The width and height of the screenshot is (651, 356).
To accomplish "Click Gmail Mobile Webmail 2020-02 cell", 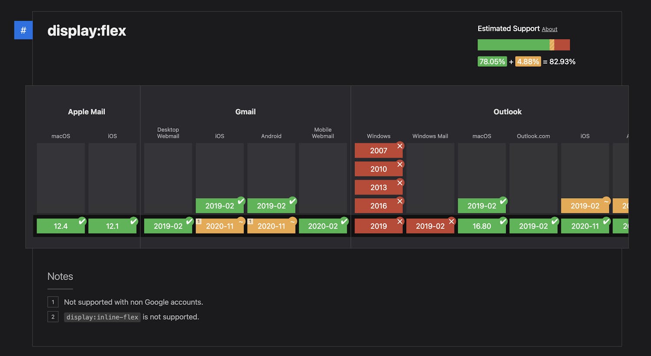I will click(x=323, y=226).
